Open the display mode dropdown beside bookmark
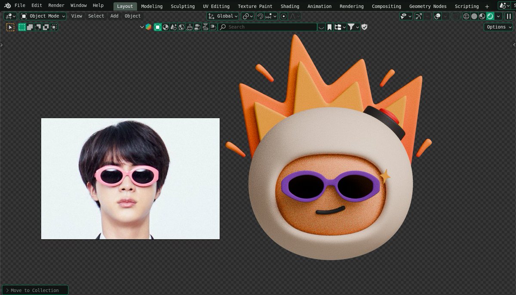The height and width of the screenshot is (295, 516). coord(340,27)
